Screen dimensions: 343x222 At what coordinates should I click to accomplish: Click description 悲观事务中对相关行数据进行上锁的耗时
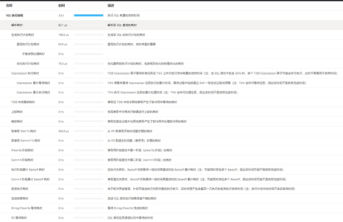pos(133,112)
